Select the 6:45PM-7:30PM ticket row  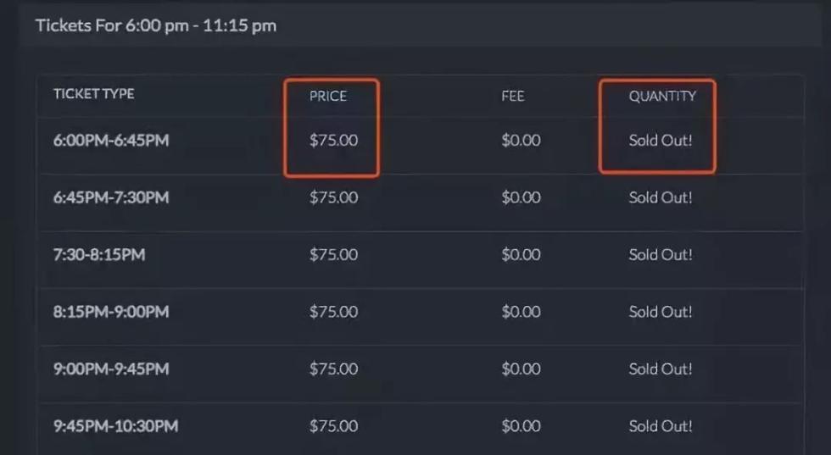click(111, 197)
